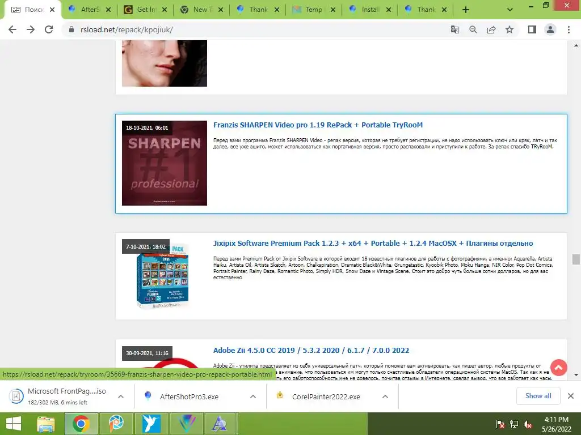The width and height of the screenshot is (581, 435).
Task: Close the Temp tab
Action: click(332, 10)
